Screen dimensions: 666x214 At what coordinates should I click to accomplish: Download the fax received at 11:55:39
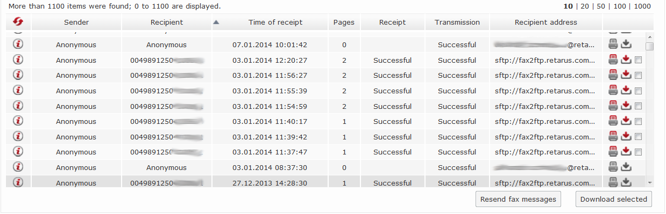coord(626,91)
